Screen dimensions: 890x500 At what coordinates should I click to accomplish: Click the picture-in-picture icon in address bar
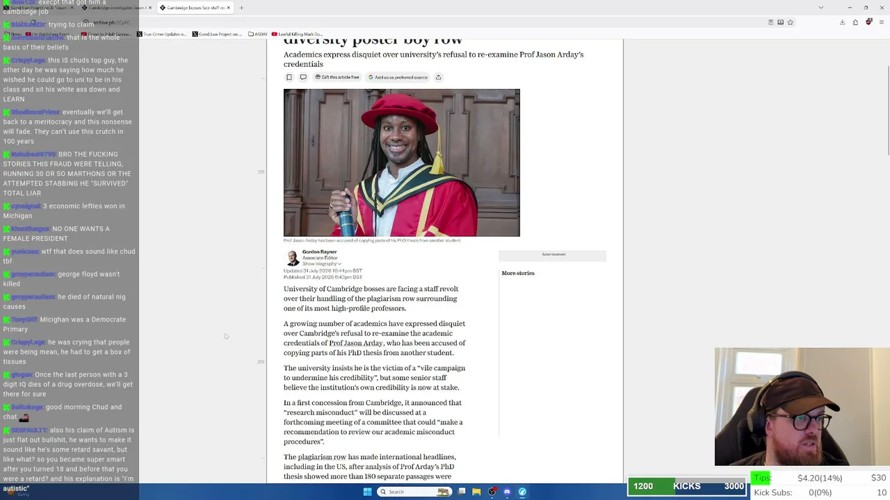(x=780, y=22)
